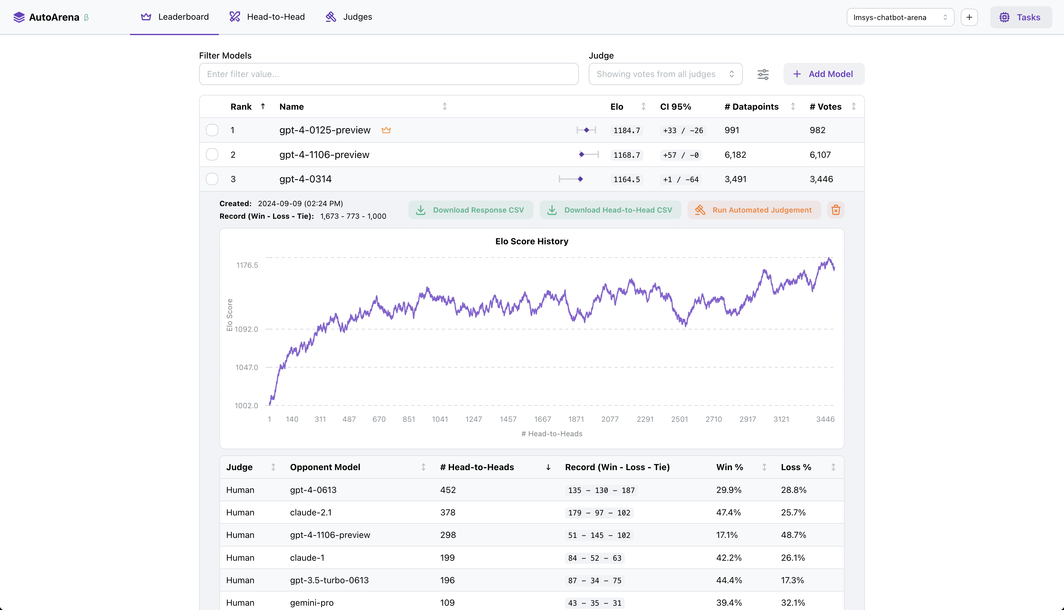Click the crown icon beside Leaderboard
This screenshot has height=610, width=1064.
146,17
